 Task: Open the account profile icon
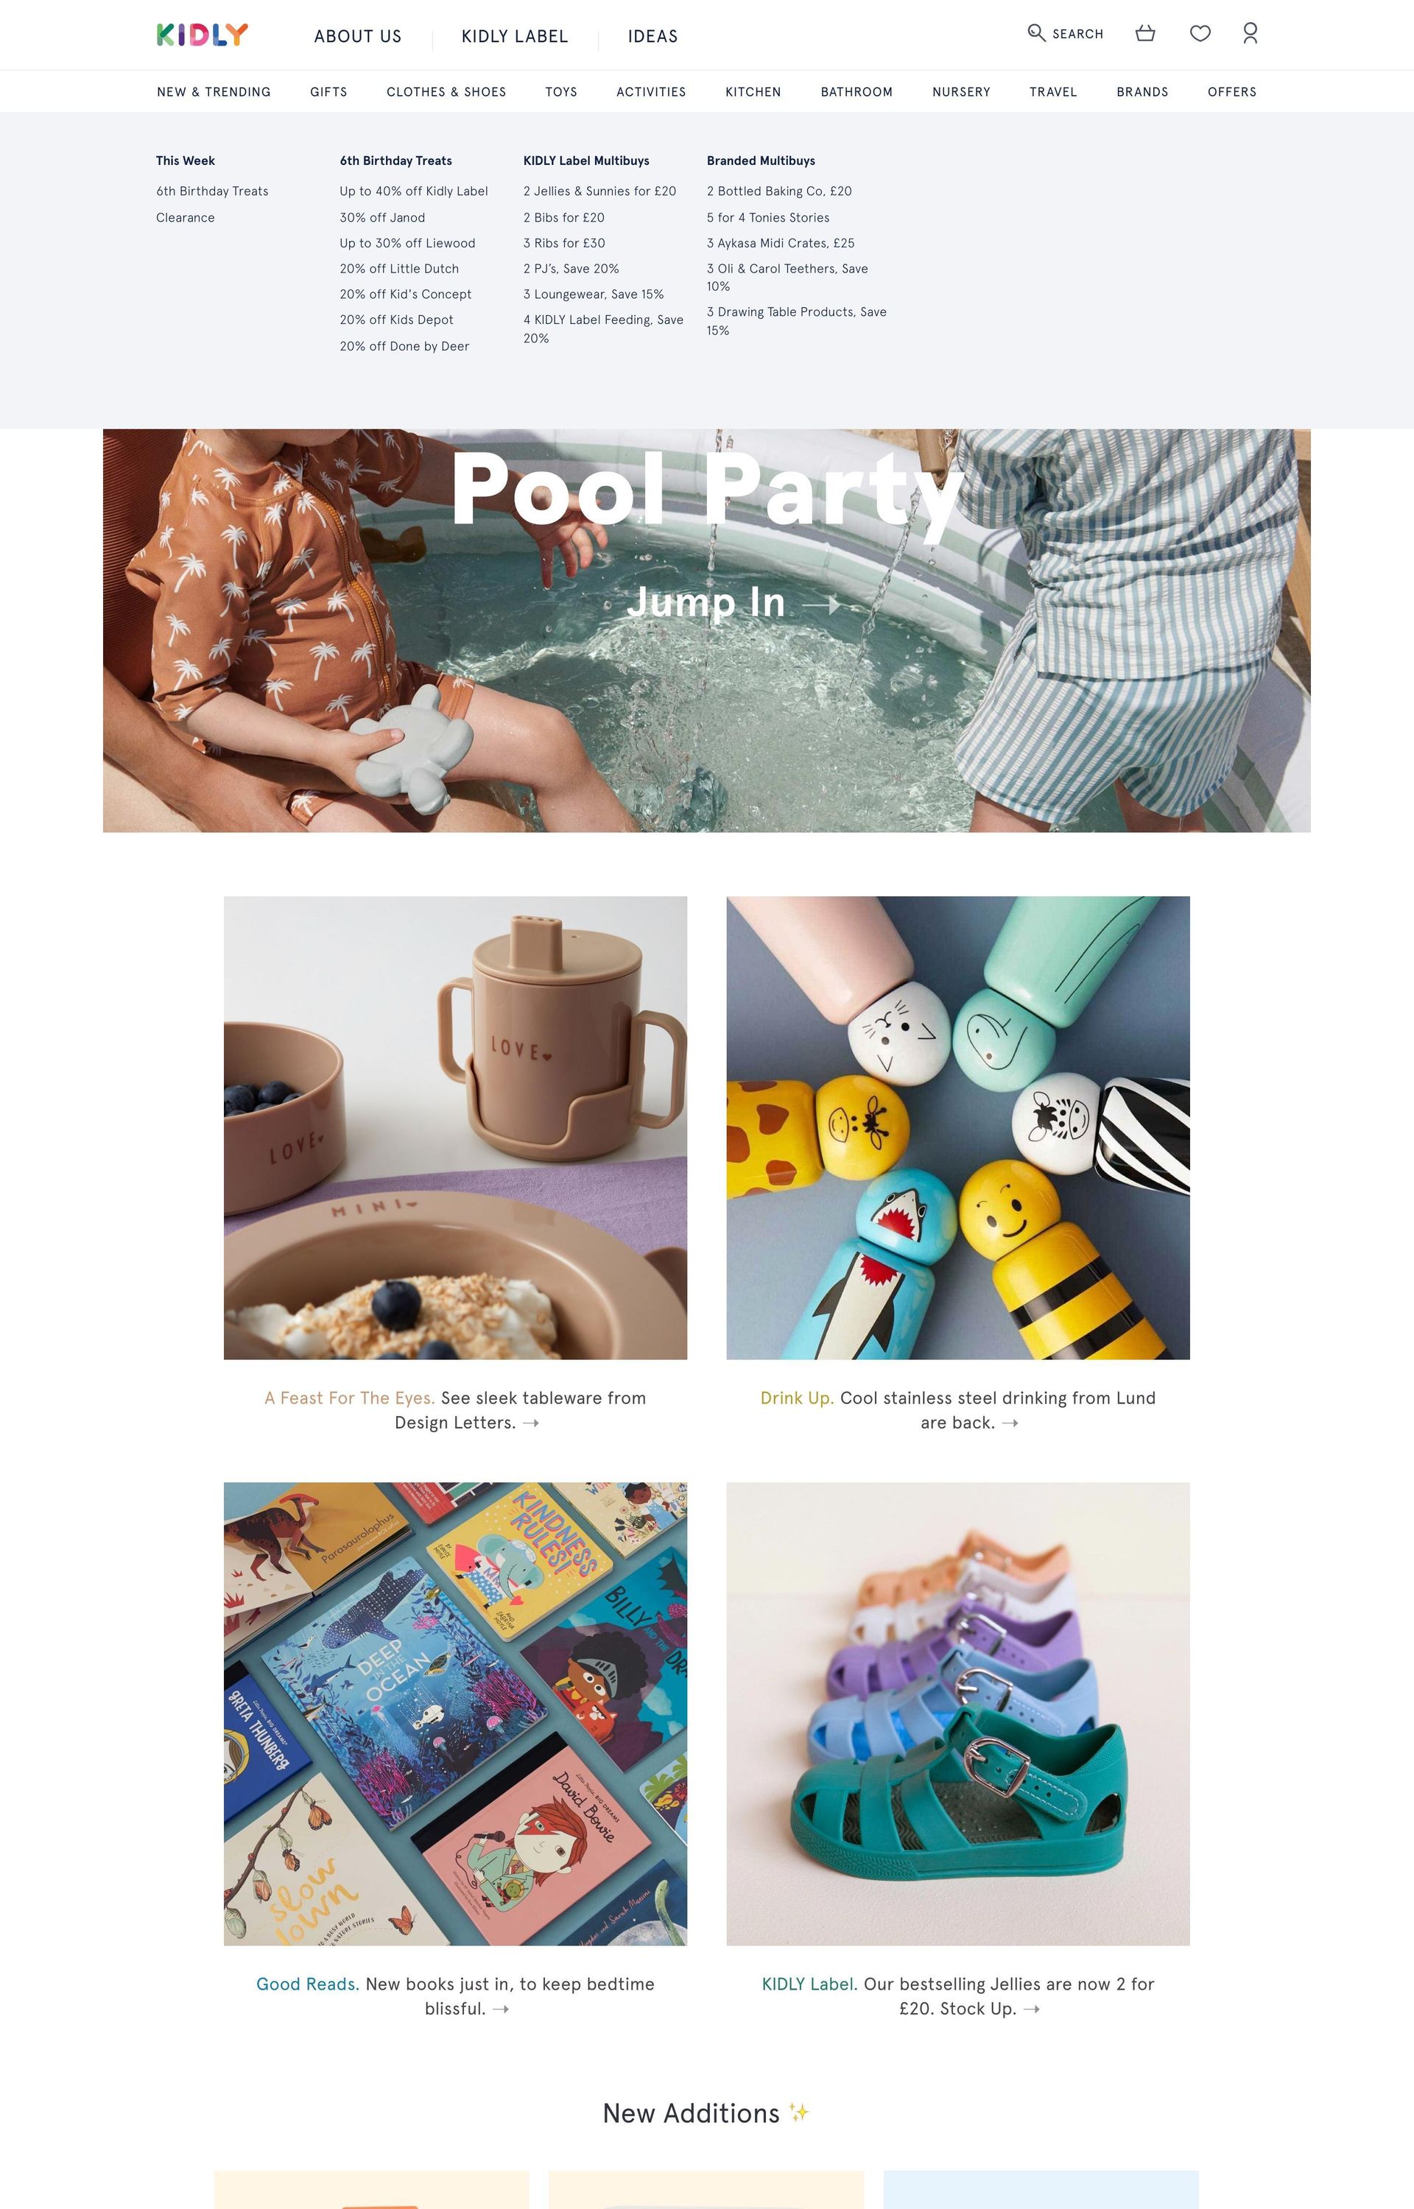coord(1250,33)
